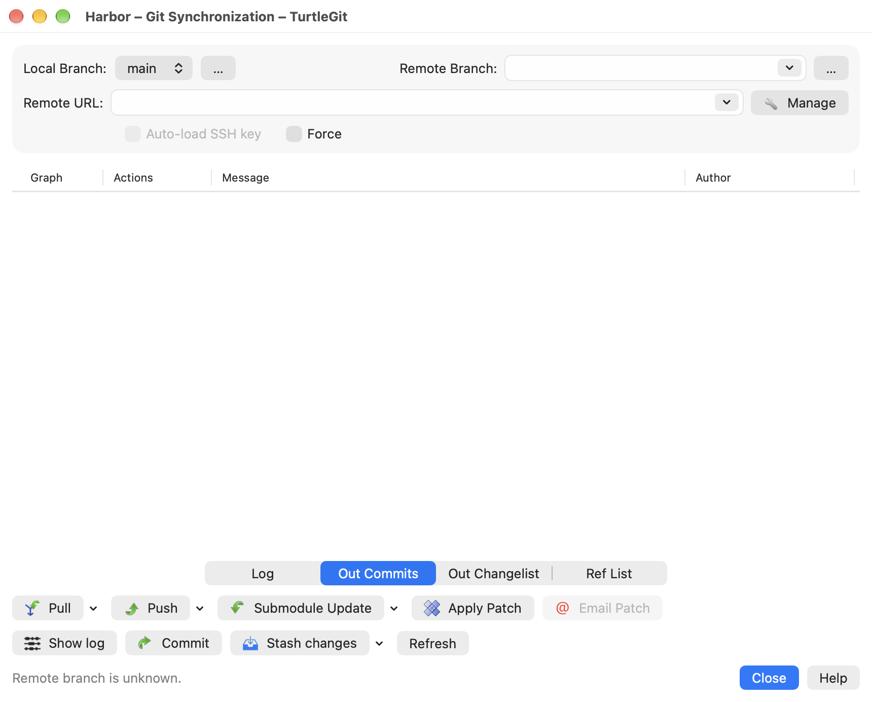Open the Push options chevron
Screen dimensions: 872x702
coord(200,608)
